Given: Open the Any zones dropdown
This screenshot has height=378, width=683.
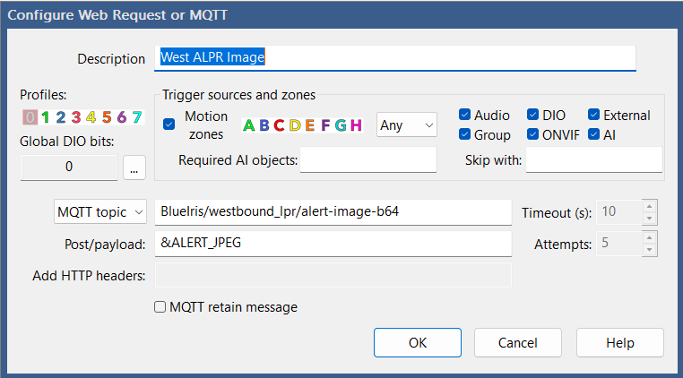Looking at the screenshot, I should (406, 125).
